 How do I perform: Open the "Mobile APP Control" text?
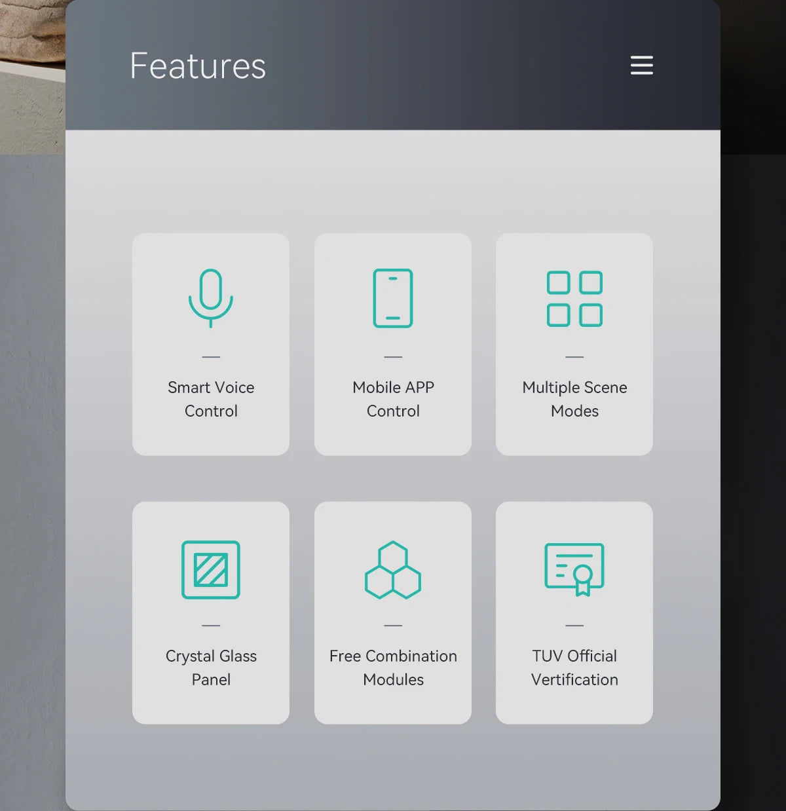[393, 399]
